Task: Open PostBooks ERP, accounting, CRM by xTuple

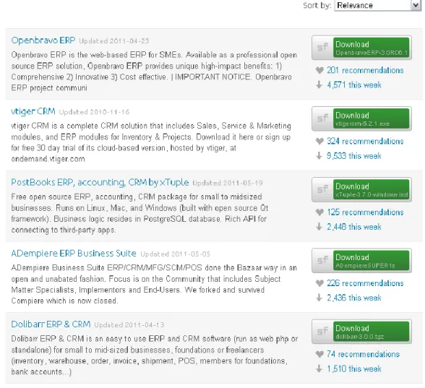Action: [100, 182]
